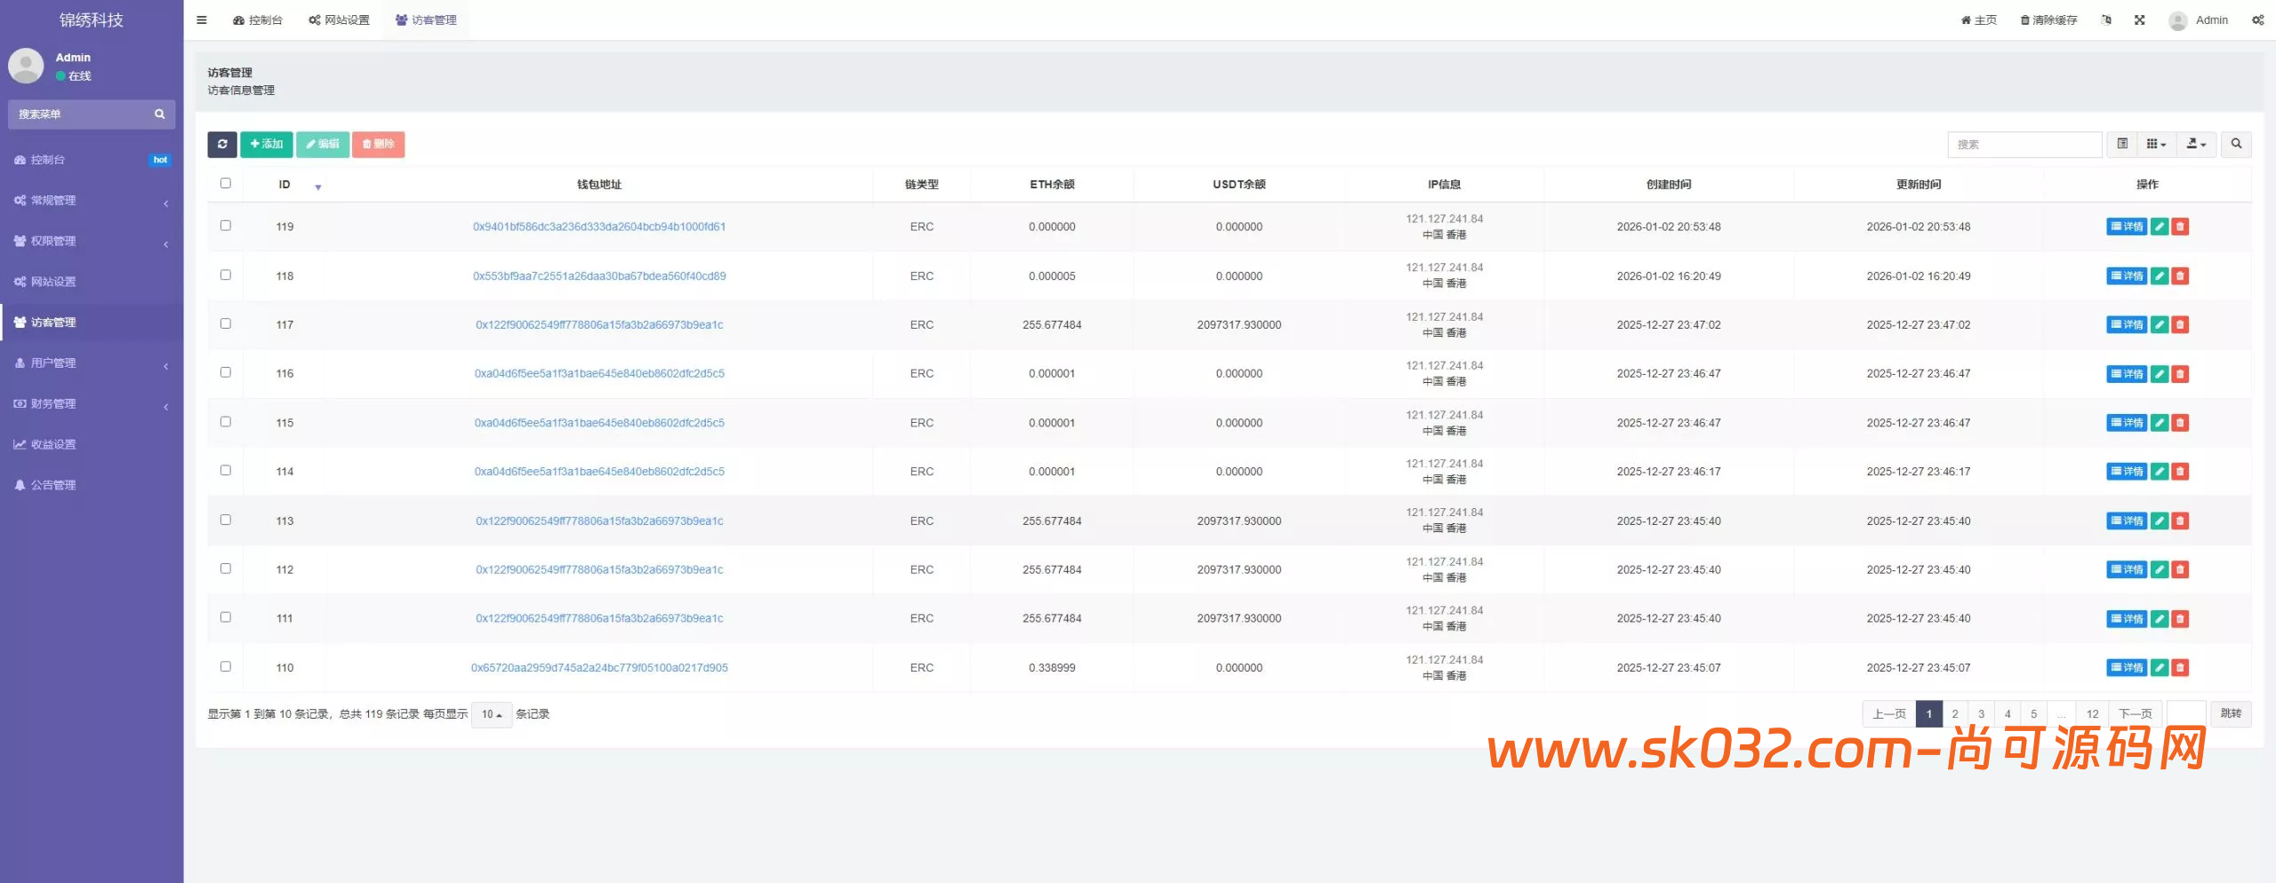Open the gear settings icon at top right
Screen dimensions: 2276x883
[x=2258, y=19]
